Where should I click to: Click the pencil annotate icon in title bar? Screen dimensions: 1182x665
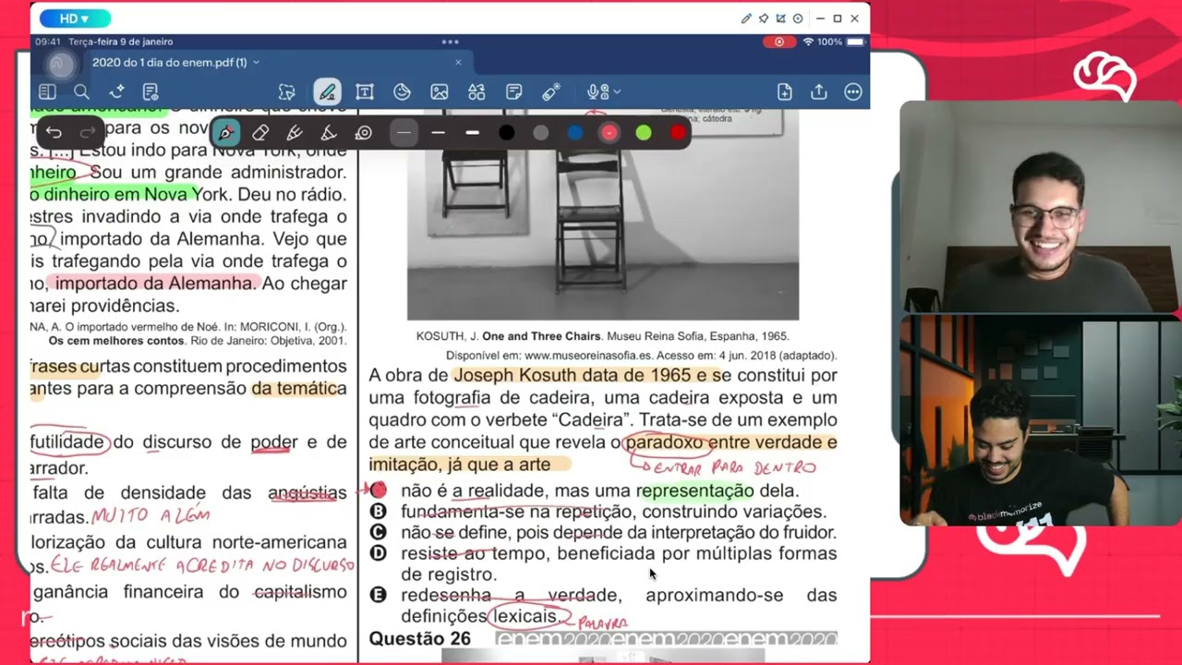click(746, 18)
